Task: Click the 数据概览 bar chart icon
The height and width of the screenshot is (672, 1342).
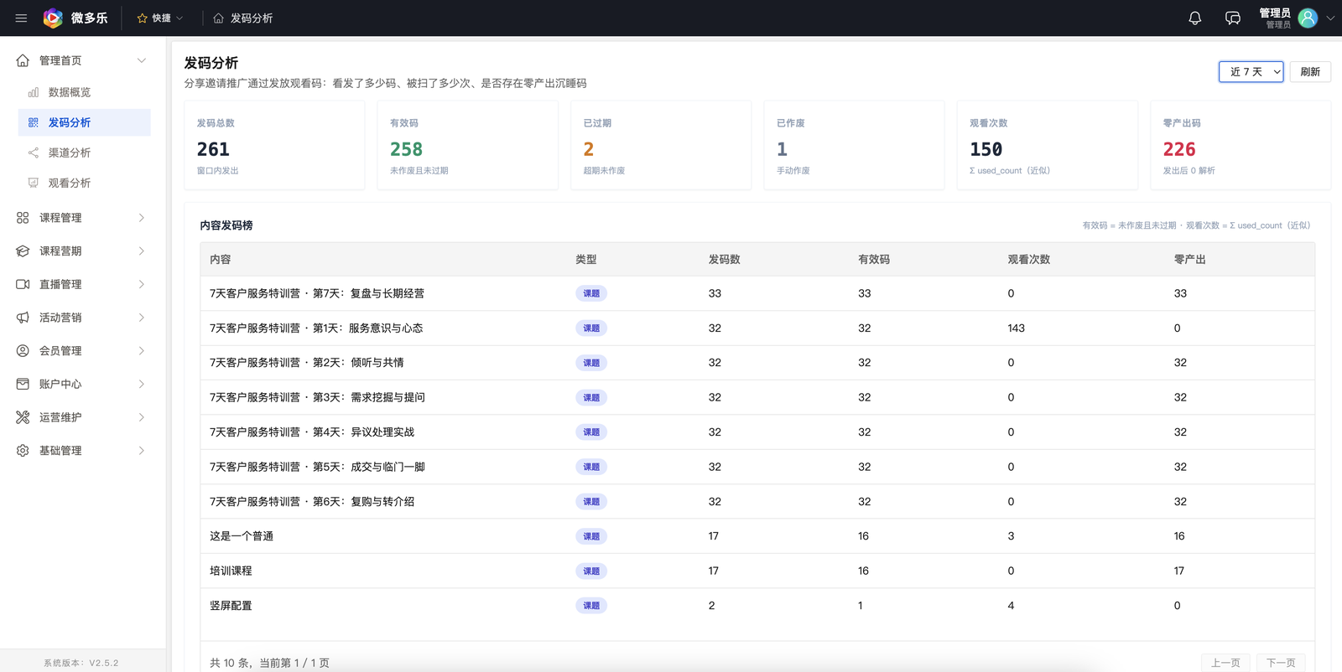Action: pyautogui.click(x=34, y=92)
